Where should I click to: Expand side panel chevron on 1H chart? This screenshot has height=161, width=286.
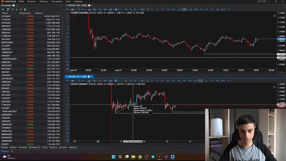coord(274,87)
